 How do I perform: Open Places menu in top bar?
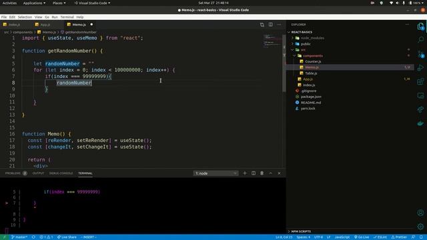click(59, 3)
